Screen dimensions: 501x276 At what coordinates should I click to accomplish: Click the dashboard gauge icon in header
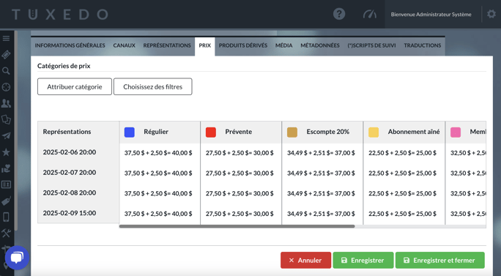point(370,14)
